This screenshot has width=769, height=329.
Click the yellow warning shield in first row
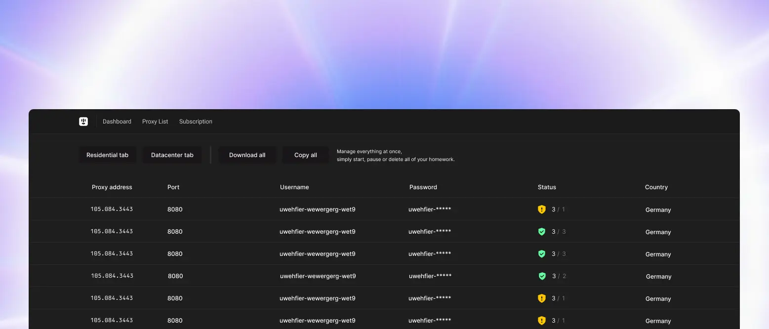(541, 209)
